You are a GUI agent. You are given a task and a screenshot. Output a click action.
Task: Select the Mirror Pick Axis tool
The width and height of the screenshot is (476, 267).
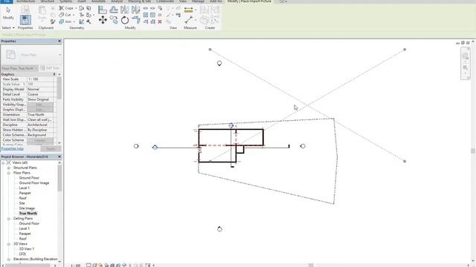point(124,10)
